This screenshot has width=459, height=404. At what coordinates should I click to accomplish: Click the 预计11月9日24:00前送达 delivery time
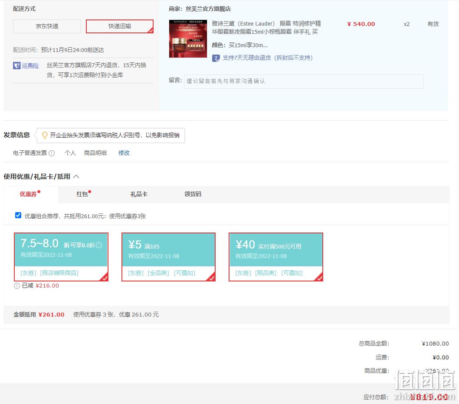pyautogui.click(x=72, y=50)
